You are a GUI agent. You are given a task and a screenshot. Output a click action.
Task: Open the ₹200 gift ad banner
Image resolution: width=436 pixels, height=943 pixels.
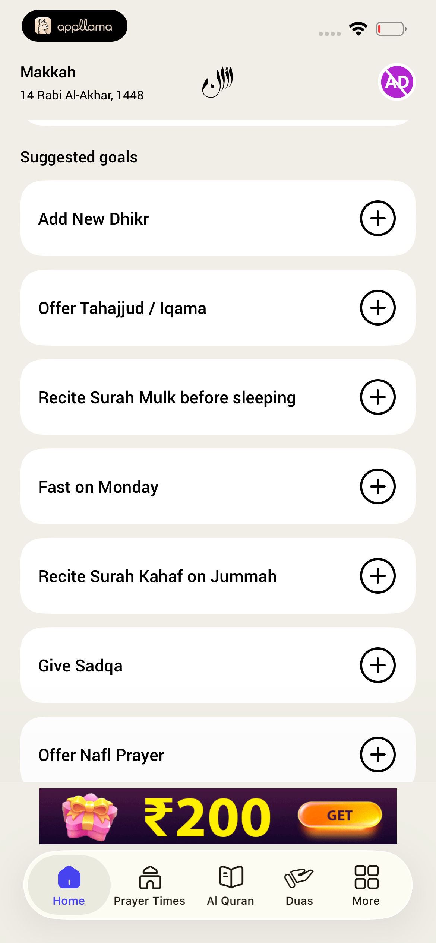[x=218, y=816]
